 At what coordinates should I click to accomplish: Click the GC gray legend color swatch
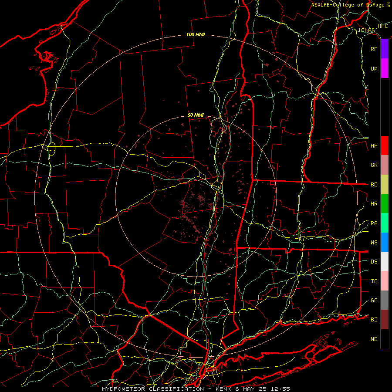pyautogui.click(x=385, y=300)
